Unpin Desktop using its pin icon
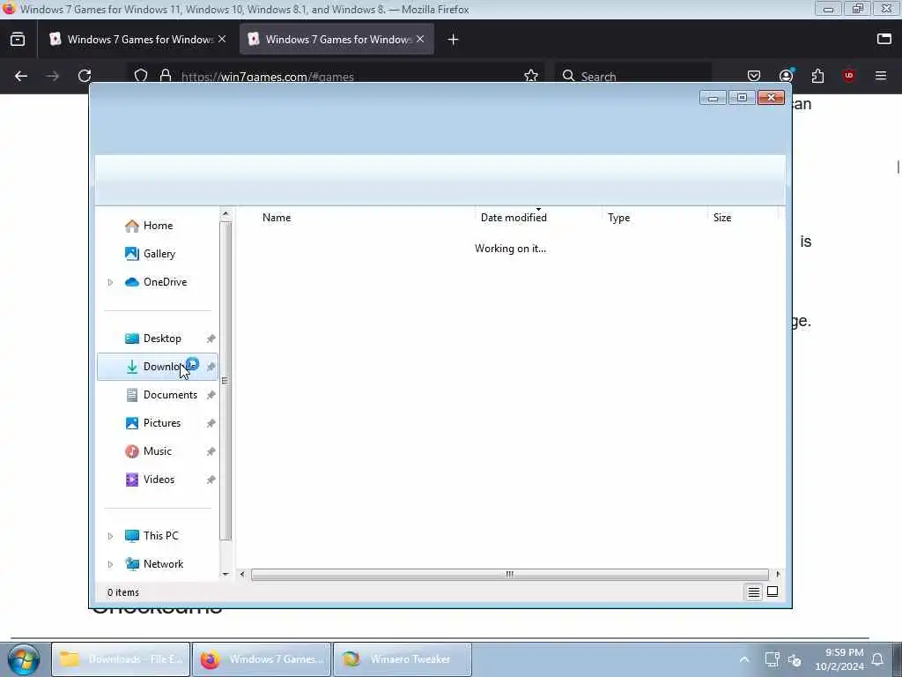 pos(211,338)
